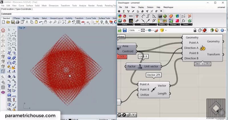Open the Solution menu in Grasshopper
228x120 pixels.
[x=150, y=7]
